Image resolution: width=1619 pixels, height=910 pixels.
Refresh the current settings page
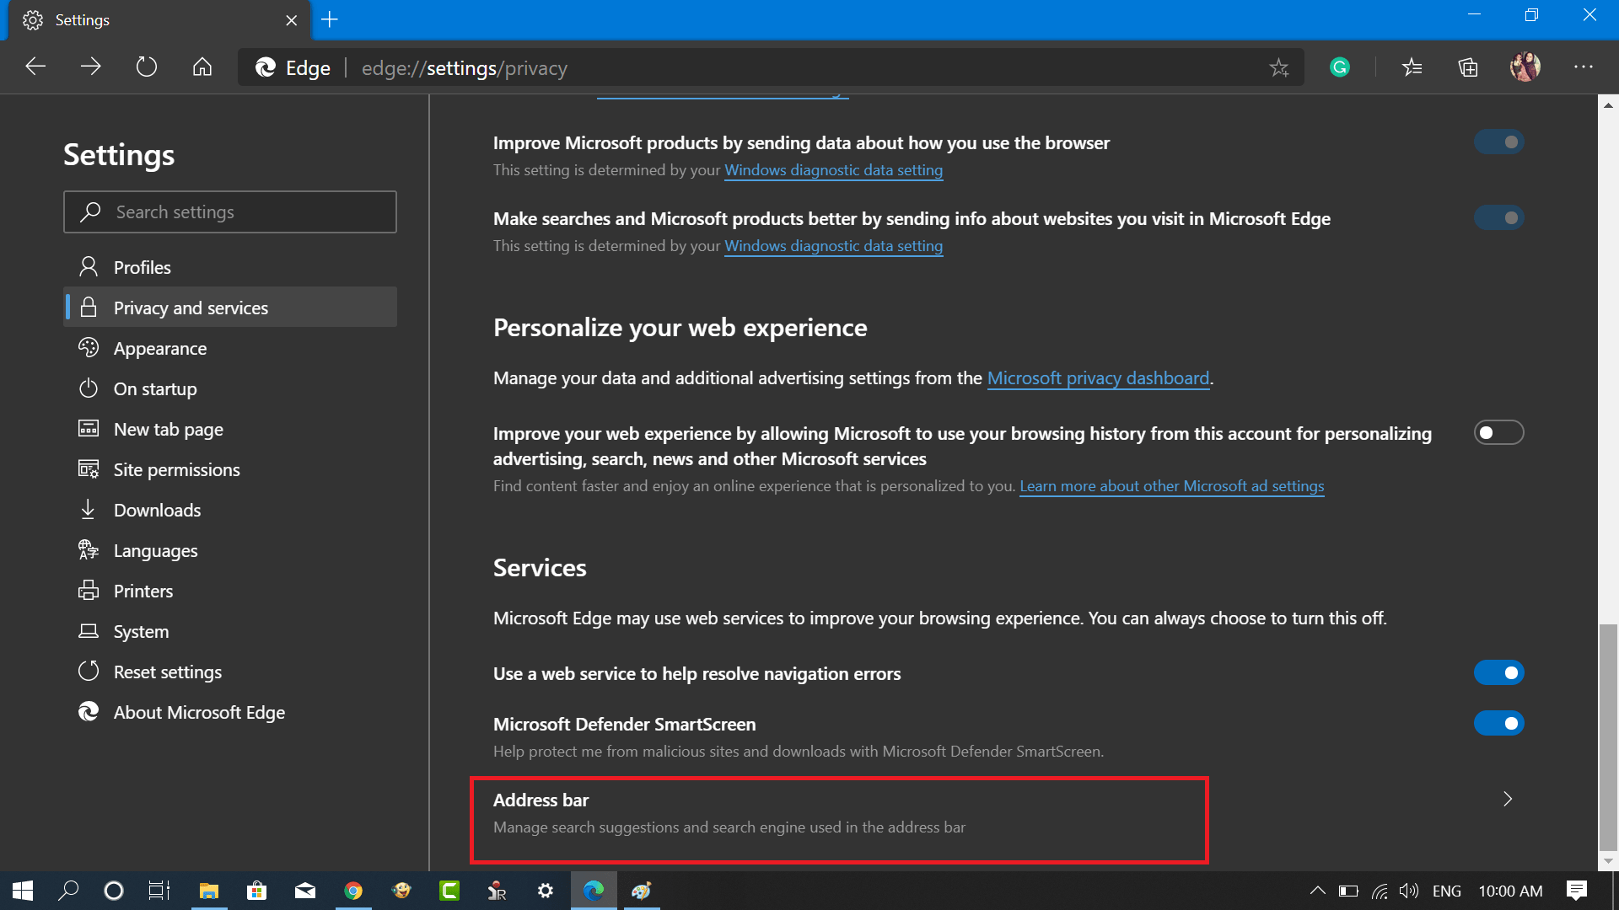click(x=147, y=67)
